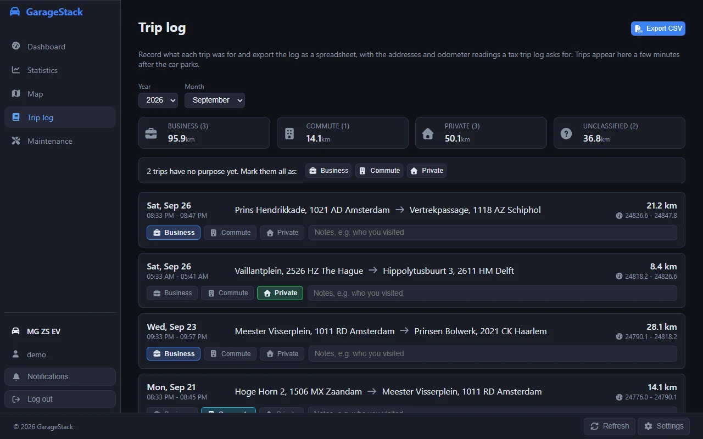Click the Dashboard gauge icon
Screen dimensions: 703x439
click(x=16, y=46)
